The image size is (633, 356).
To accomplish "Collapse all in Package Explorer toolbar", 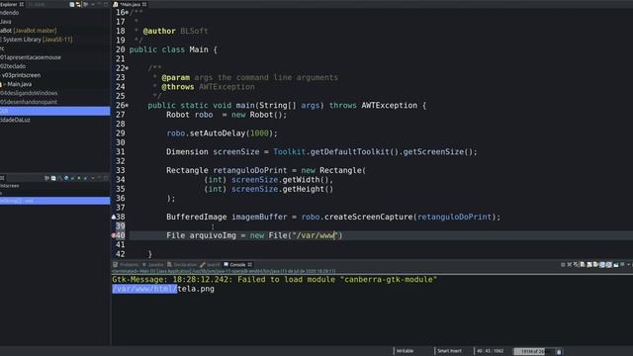I will click(x=72, y=4).
